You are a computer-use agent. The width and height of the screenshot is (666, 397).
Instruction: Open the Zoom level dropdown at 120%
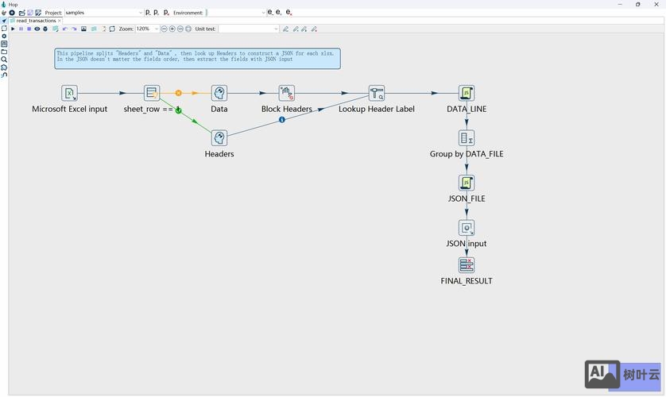point(157,29)
